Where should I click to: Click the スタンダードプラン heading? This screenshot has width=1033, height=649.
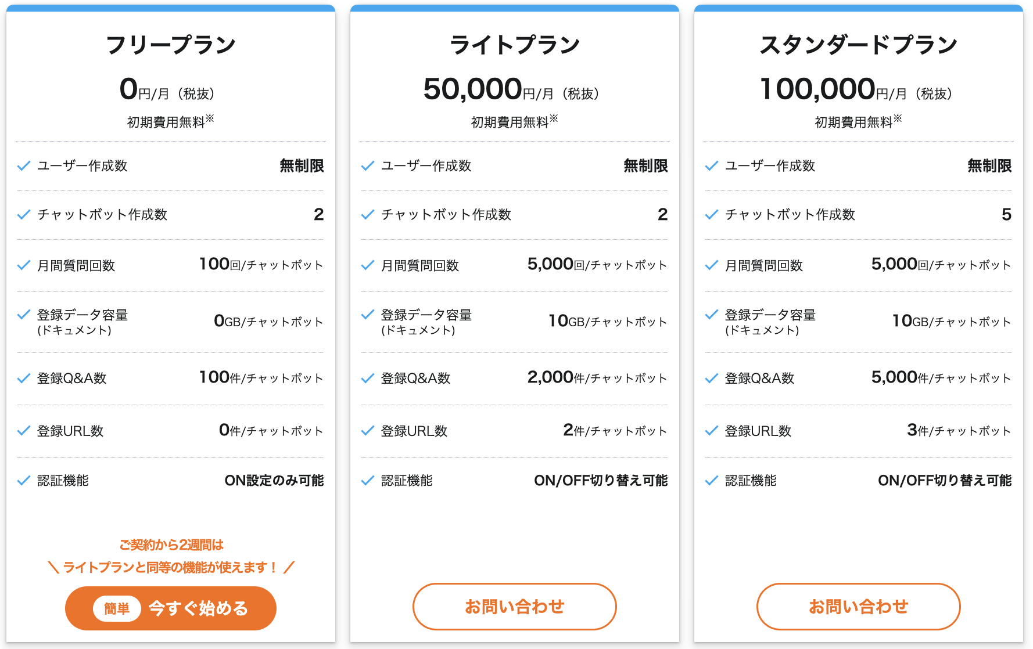pyautogui.click(x=858, y=45)
